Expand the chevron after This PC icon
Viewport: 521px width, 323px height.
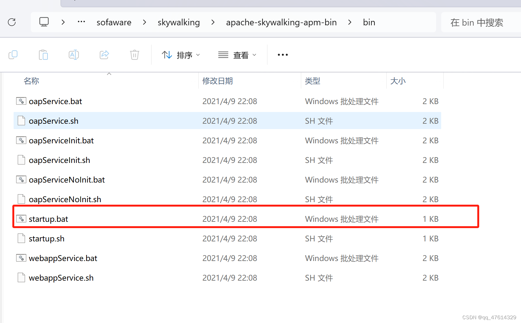click(63, 22)
